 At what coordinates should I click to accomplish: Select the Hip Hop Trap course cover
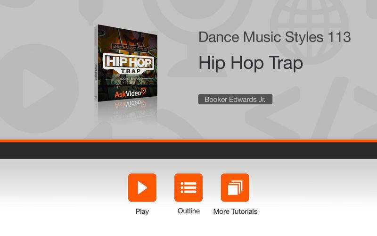[126, 63]
